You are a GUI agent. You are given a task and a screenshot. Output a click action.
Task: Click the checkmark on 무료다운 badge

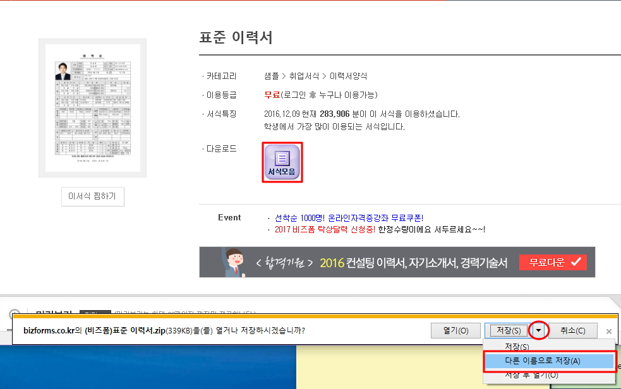click(575, 262)
